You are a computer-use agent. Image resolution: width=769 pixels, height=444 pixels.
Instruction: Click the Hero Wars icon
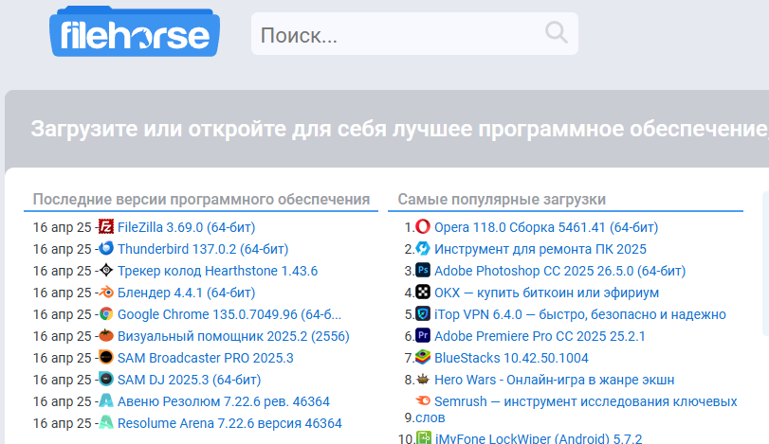click(x=423, y=379)
